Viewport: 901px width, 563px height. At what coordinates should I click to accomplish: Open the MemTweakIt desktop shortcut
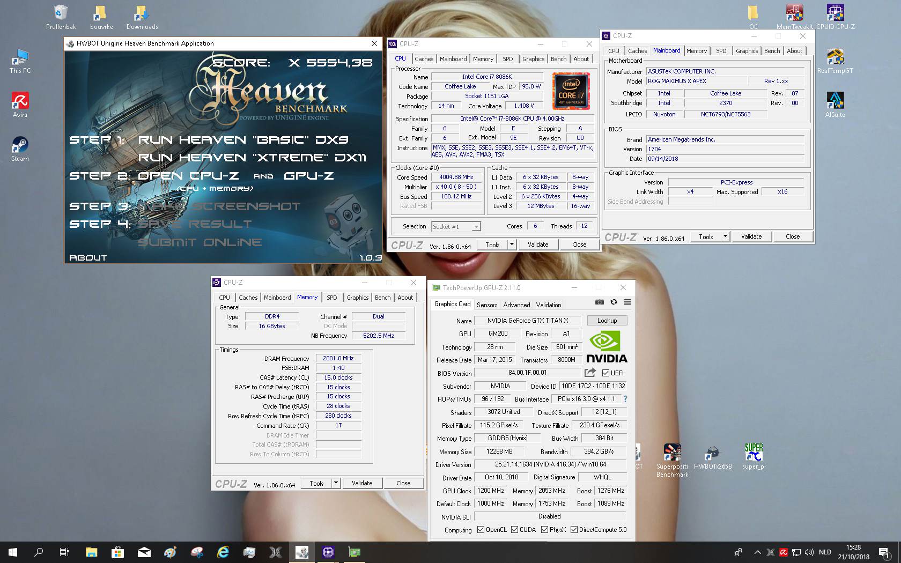point(794,17)
